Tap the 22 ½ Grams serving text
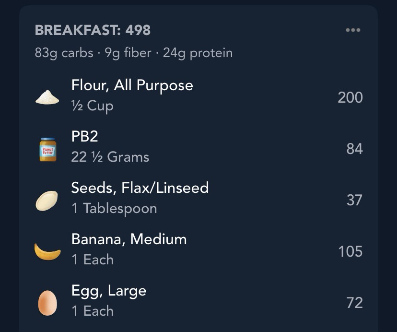397x332 pixels. click(x=110, y=157)
